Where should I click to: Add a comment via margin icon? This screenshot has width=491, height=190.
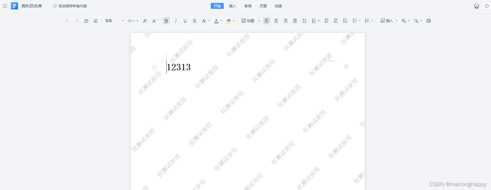[346, 67]
